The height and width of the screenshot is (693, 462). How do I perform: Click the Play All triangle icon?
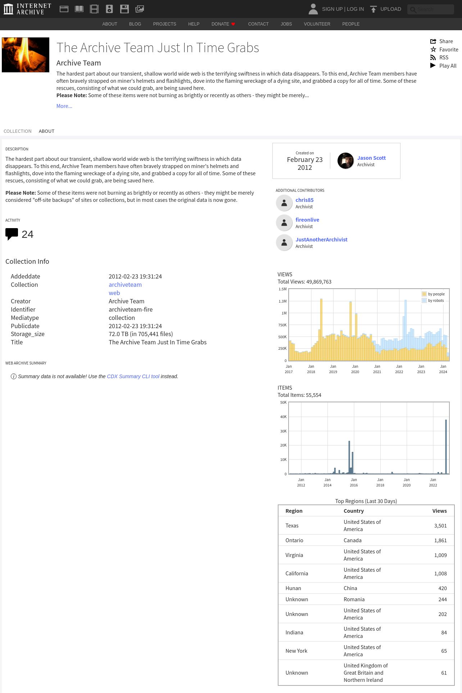pyautogui.click(x=433, y=65)
